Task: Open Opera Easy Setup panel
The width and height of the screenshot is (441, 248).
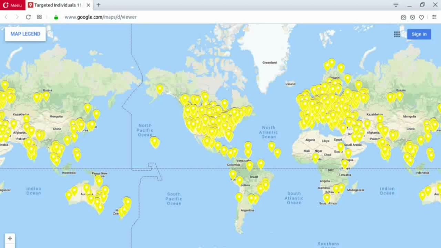Action: tap(434, 17)
